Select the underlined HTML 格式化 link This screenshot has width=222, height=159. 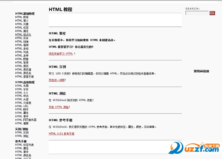point(23,35)
